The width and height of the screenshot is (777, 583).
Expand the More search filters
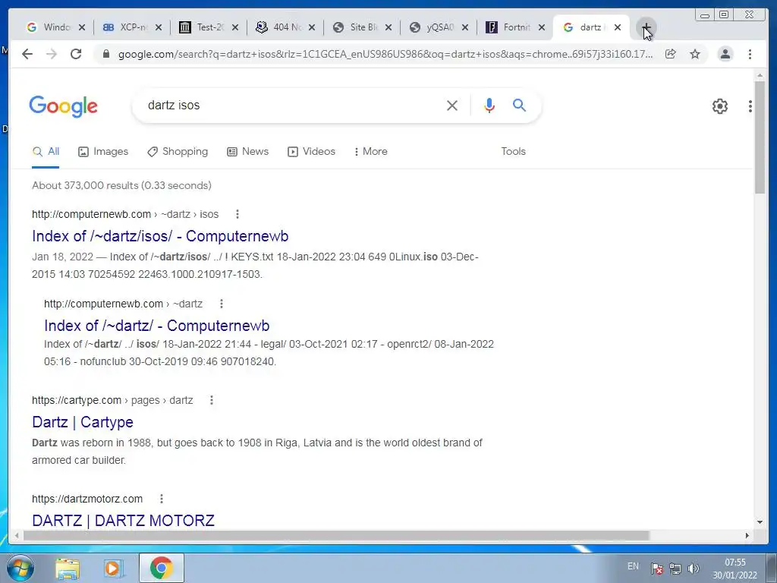pyautogui.click(x=370, y=152)
